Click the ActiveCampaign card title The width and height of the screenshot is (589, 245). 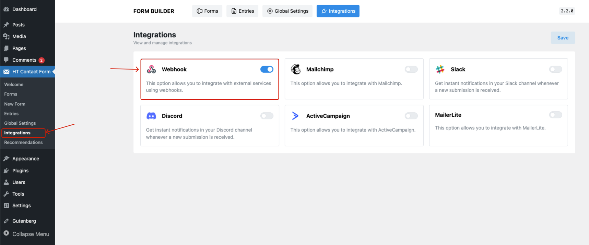[x=328, y=116]
